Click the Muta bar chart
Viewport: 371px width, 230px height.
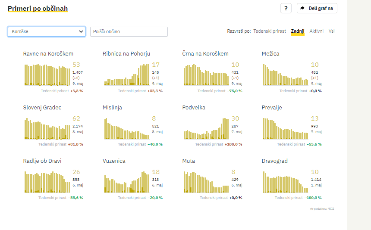coord(206,182)
